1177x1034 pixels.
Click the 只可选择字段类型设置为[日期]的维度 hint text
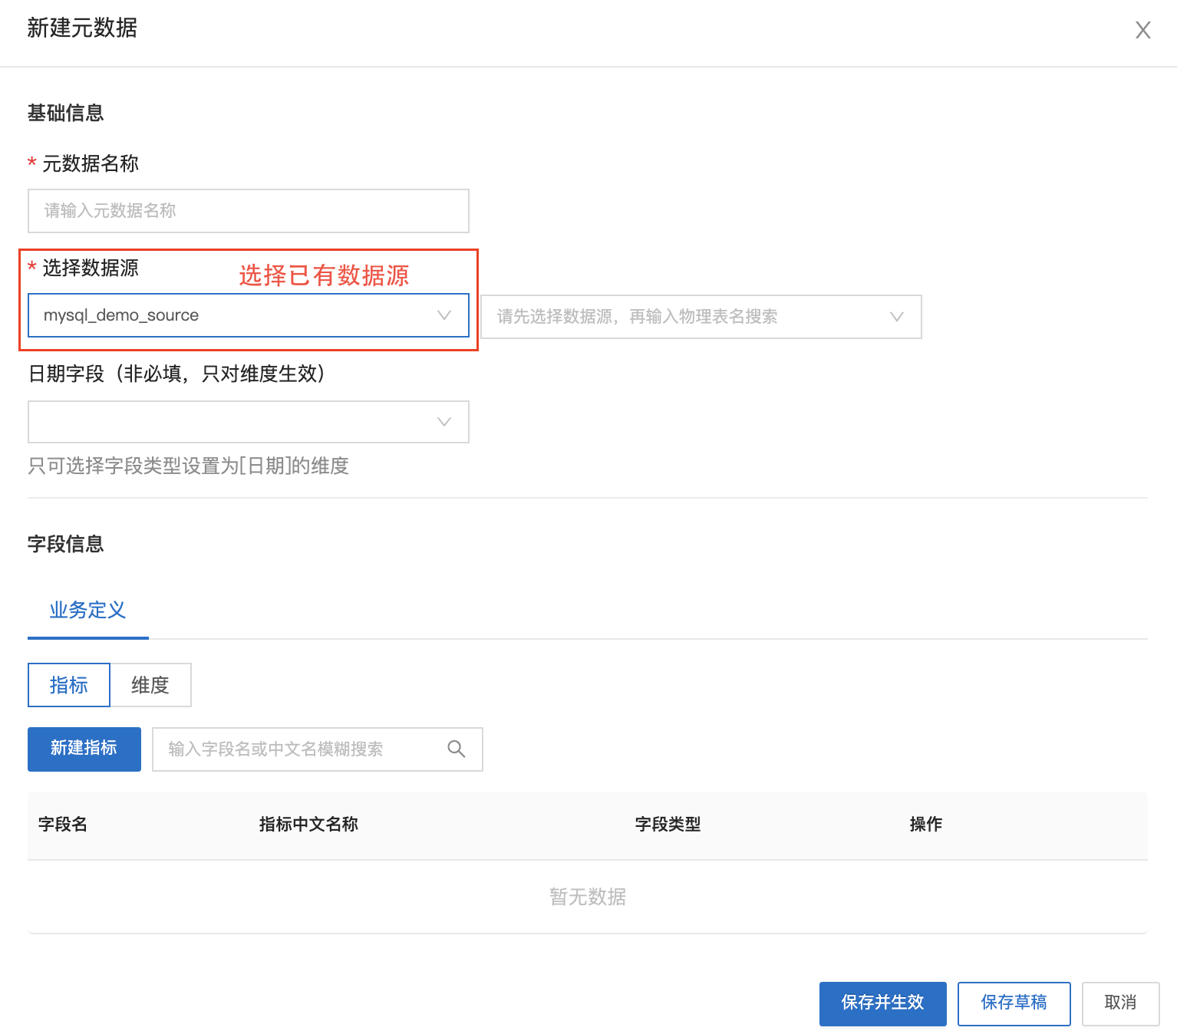click(189, 466)
